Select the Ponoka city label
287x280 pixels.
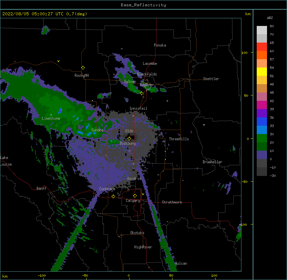160,45
